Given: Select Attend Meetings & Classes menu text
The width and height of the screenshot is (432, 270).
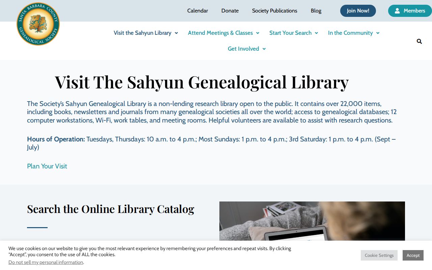Looking at the screenshot, I should tap(220, 33).
